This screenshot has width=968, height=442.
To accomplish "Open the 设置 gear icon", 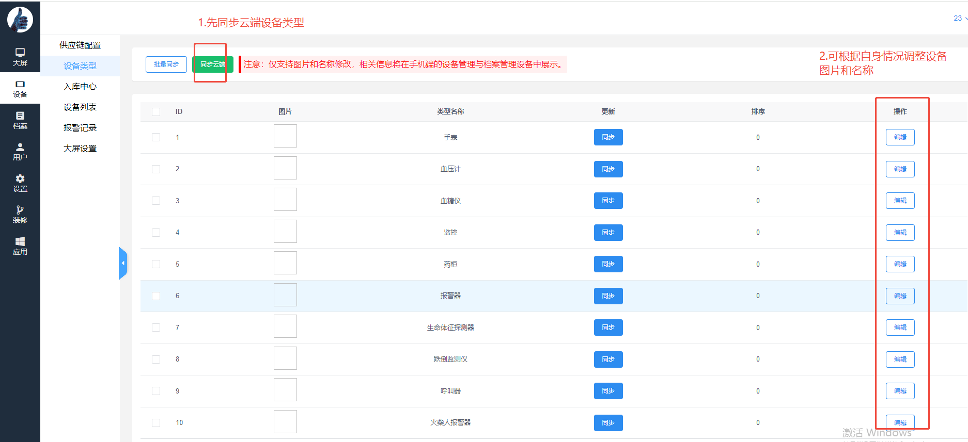I will click(x=20, y=183).
